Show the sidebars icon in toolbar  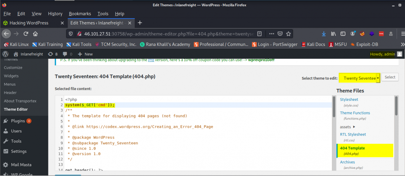pyautogui.click(x=343, y=34)
